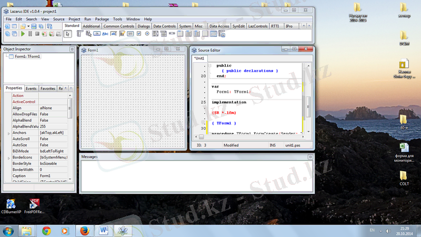Select the TCheckBox component in palette

138,34
